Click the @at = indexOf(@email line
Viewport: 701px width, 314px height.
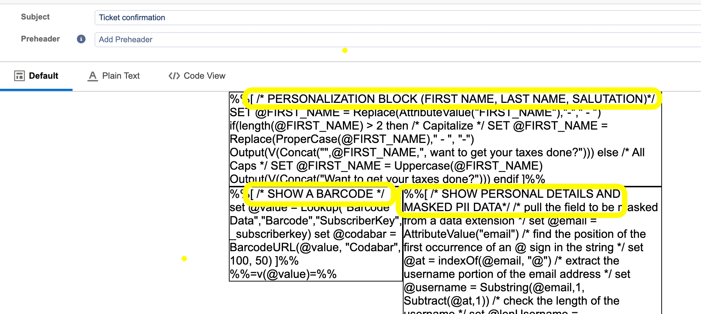point(512,261)
